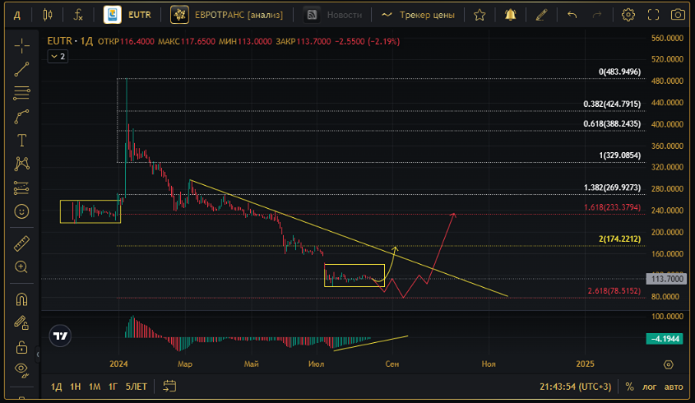695x403 pixels.
Task: Open the time axis settings gear icon
Action: pos(669,364)
